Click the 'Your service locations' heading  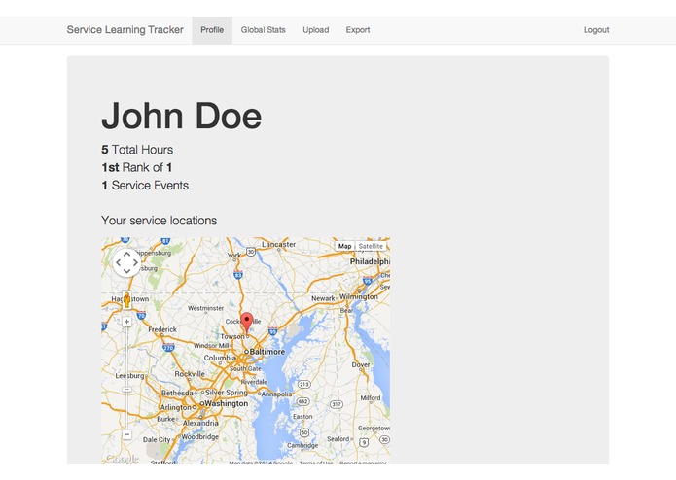(x=160, y=221)
